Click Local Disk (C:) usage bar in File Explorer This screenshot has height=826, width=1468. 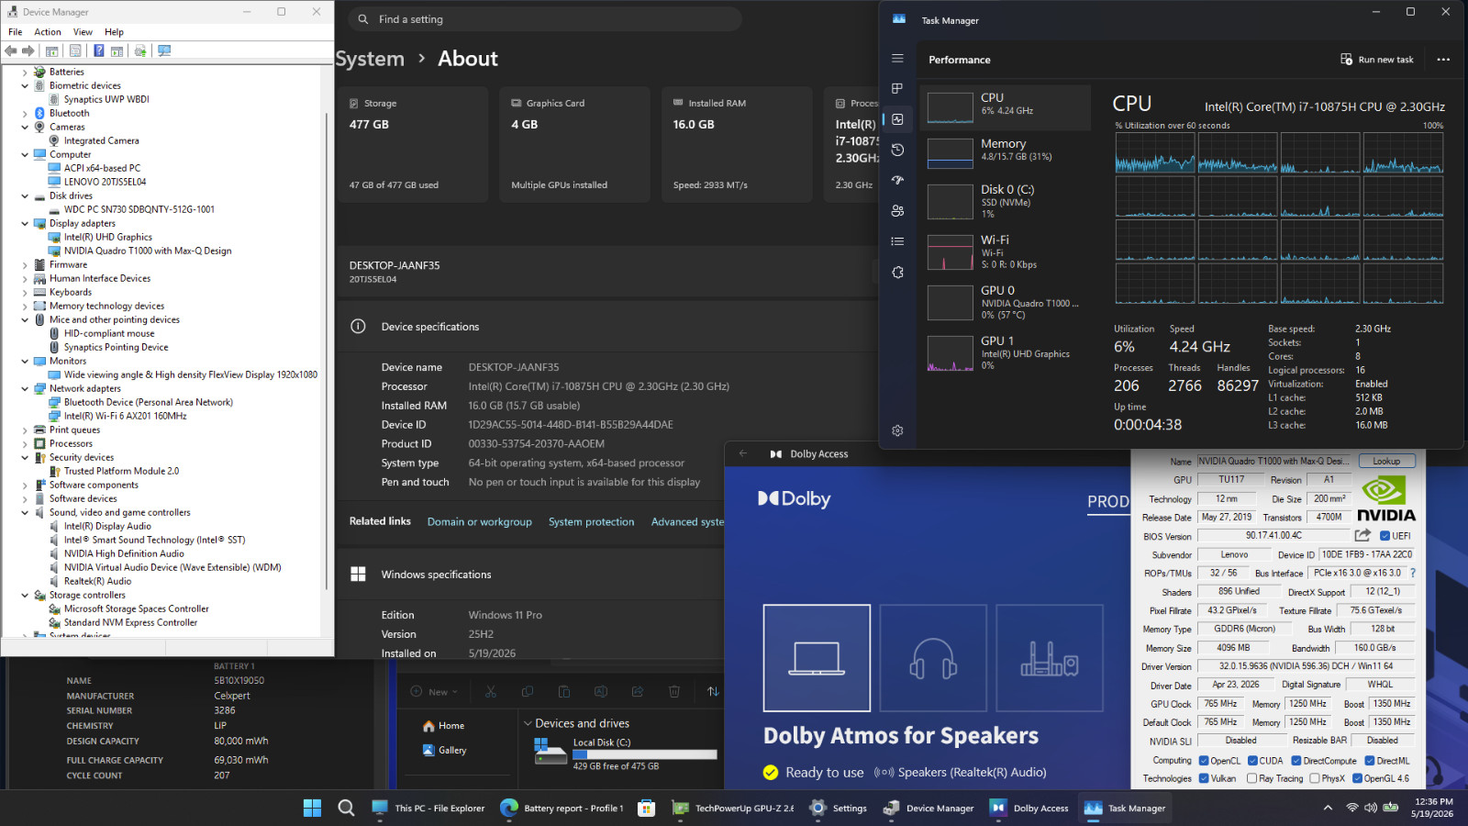(x=645, y=754)
